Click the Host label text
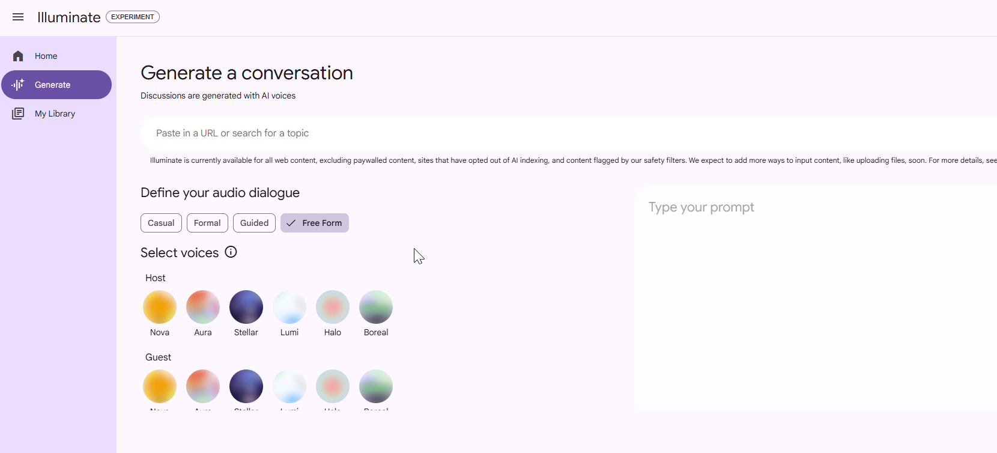Screen dimensions: 997x453 click(155, 278)
